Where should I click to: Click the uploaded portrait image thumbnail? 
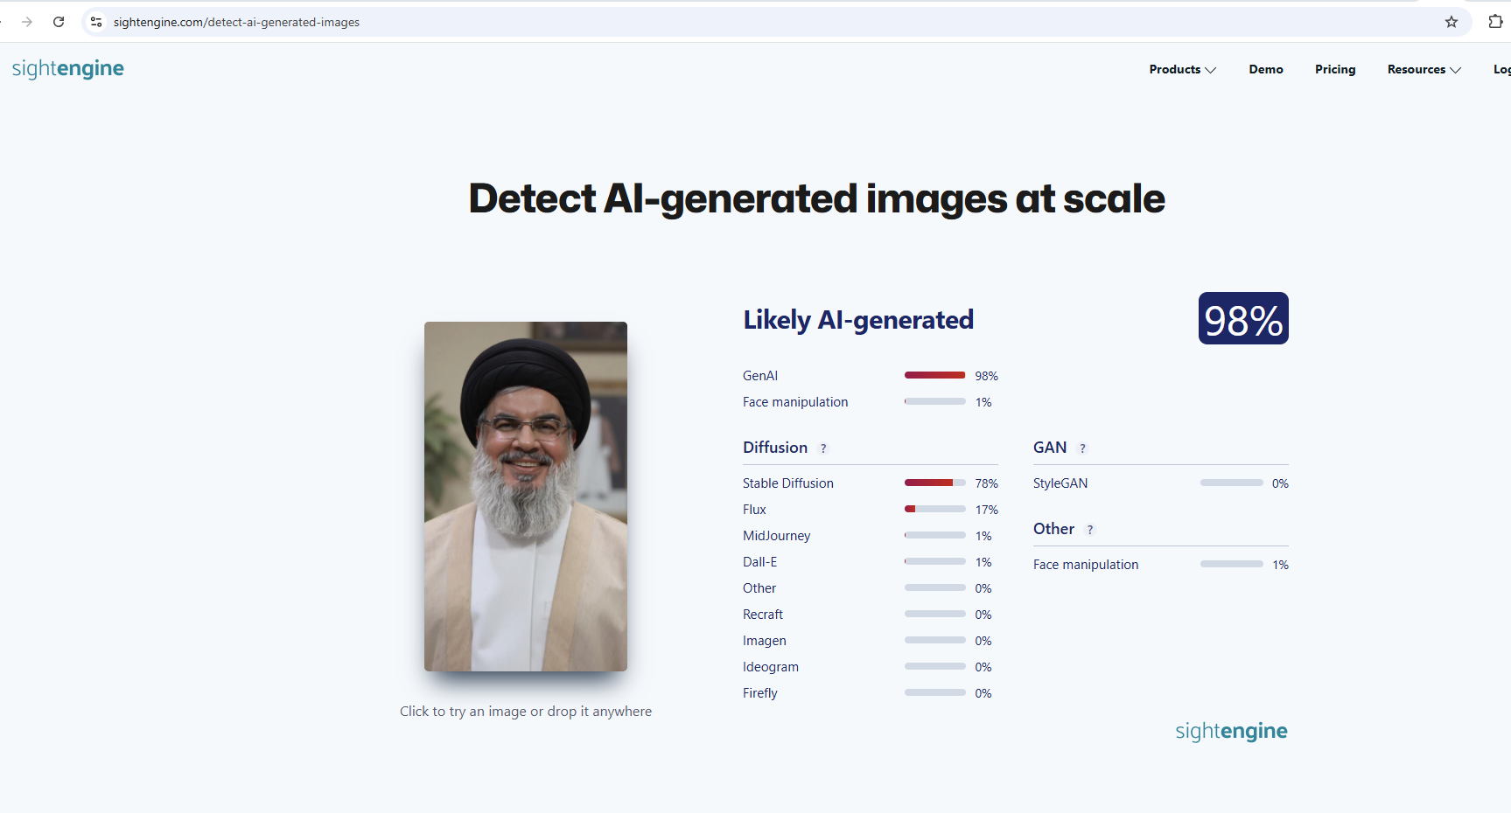[526, 496]
